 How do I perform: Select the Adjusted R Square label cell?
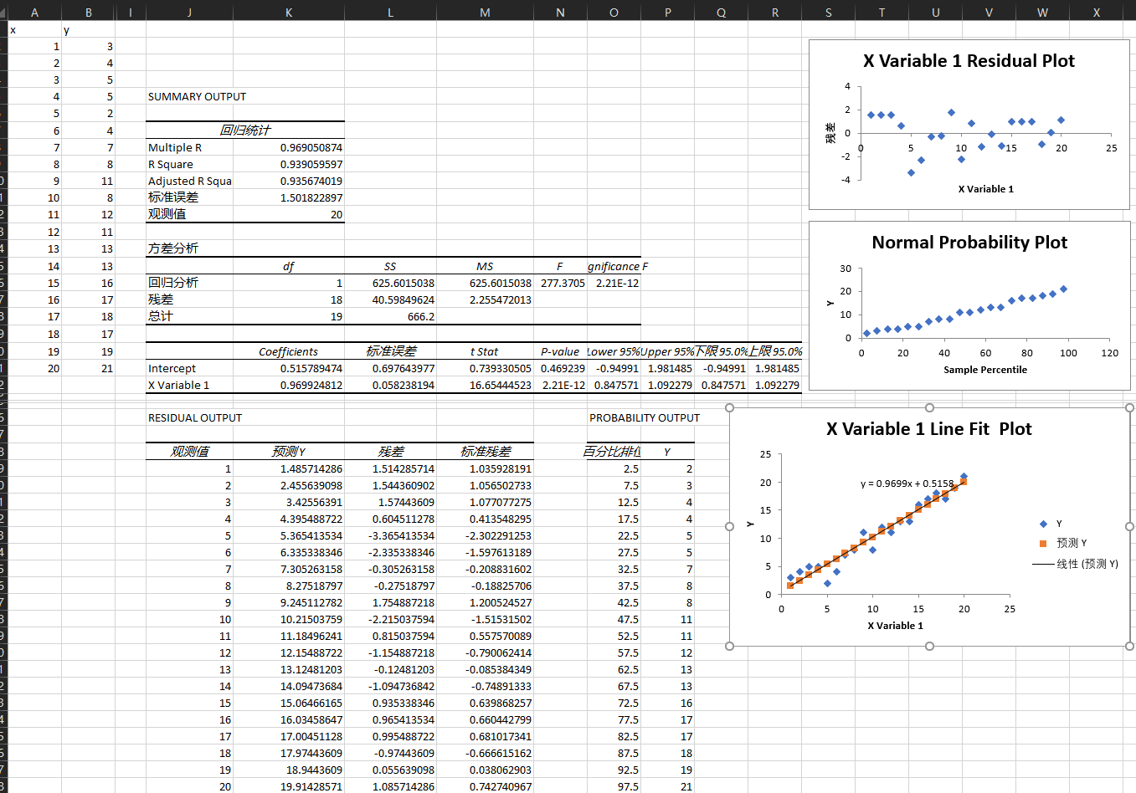coord(189,182)
